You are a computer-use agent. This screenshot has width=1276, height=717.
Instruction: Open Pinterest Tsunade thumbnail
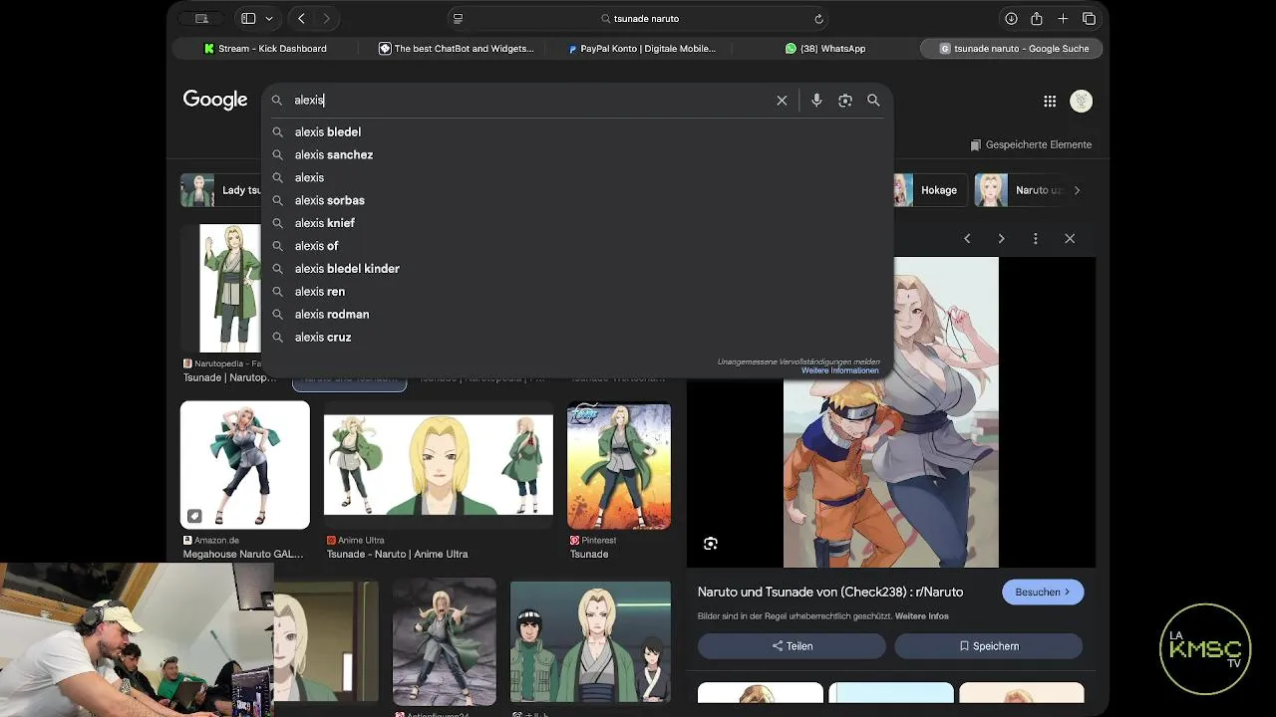tap(619, 465)
